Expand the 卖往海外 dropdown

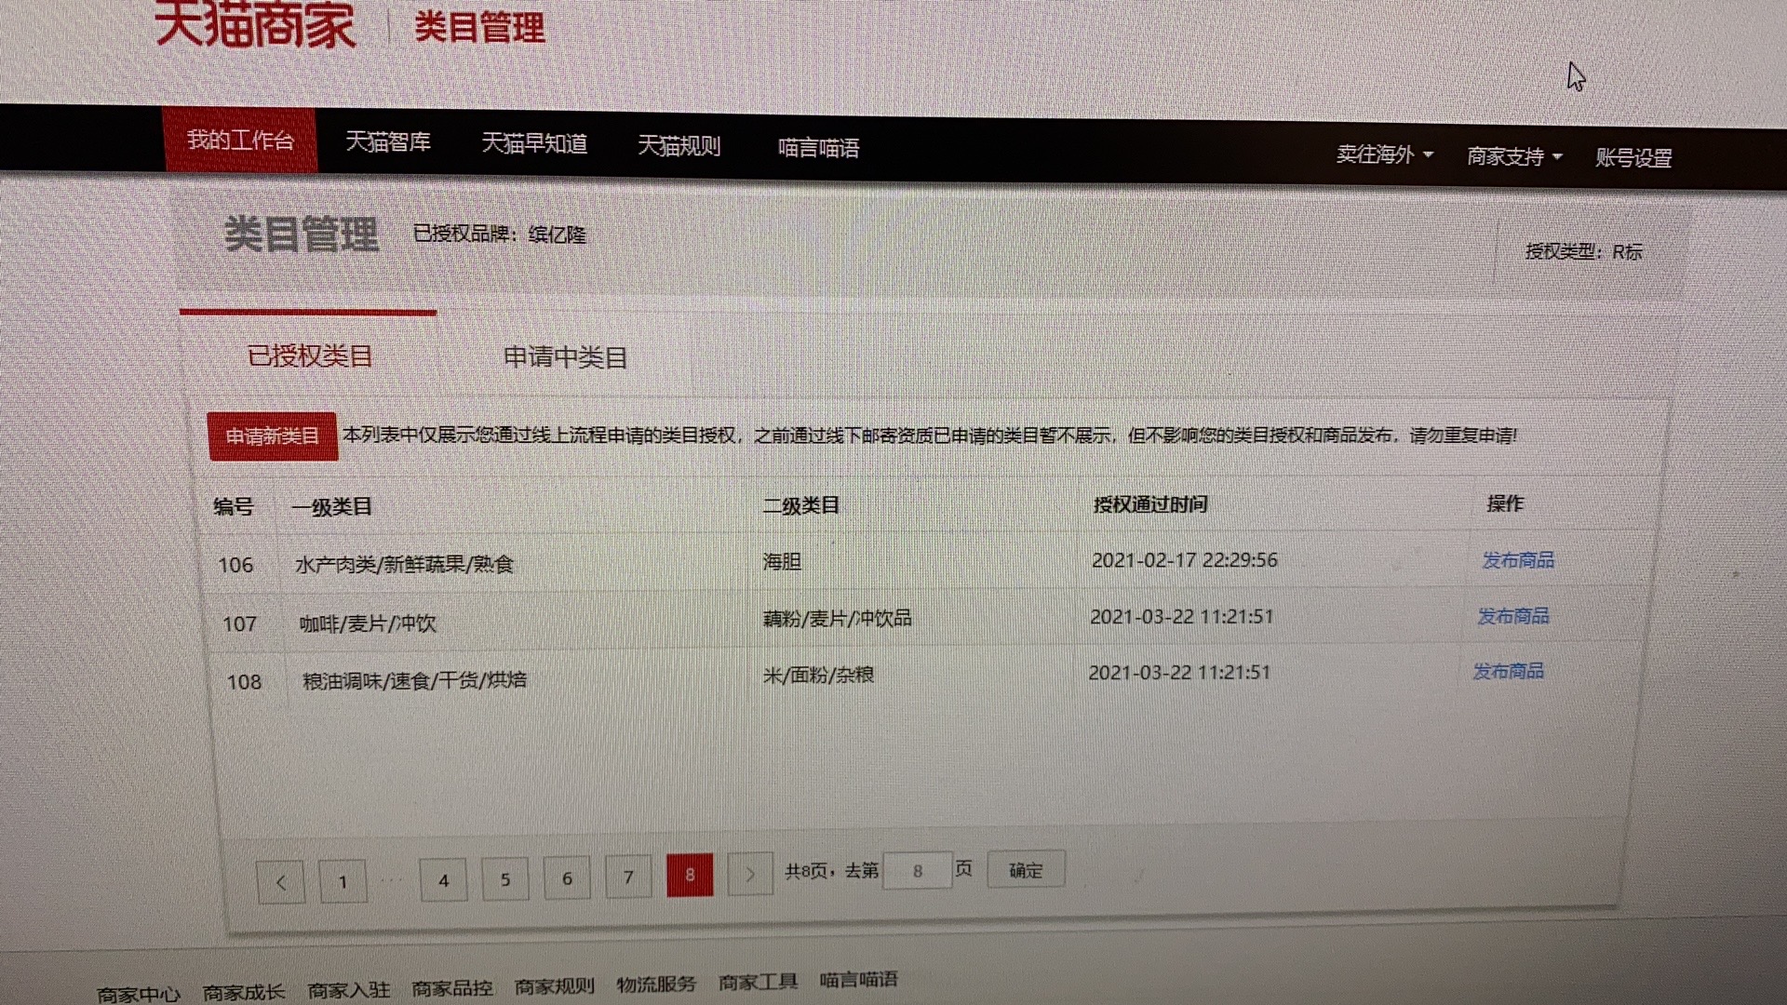tap(1384, 154)
